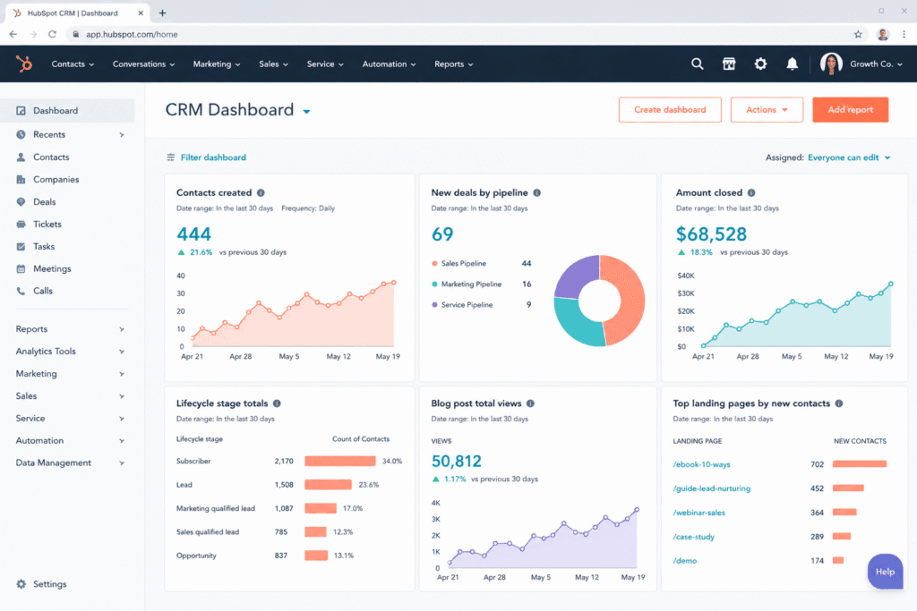Click the Filter dashboard link
Screen dimensions: 917x611
click(x=213, y=157)
